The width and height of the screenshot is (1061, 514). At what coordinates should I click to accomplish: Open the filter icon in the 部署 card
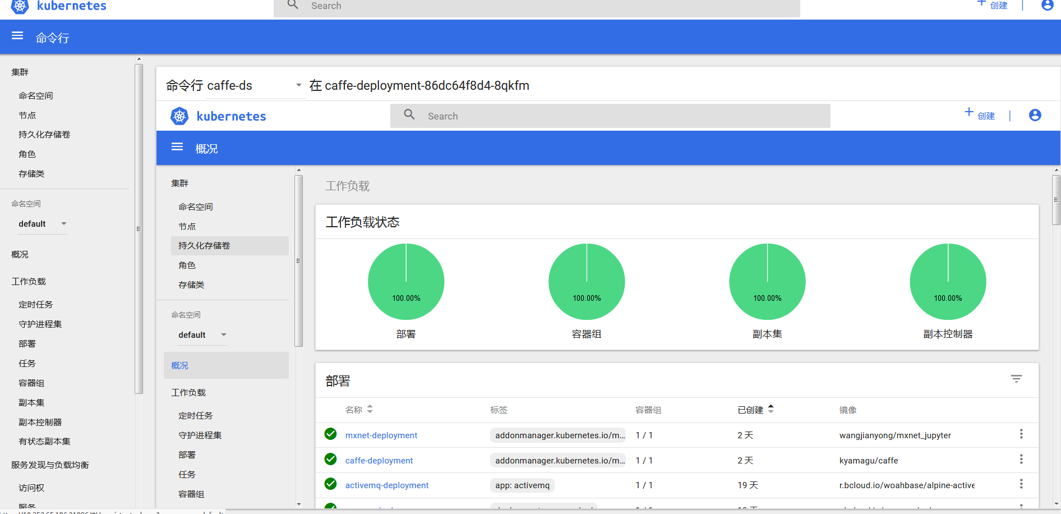pos(1016,379)
